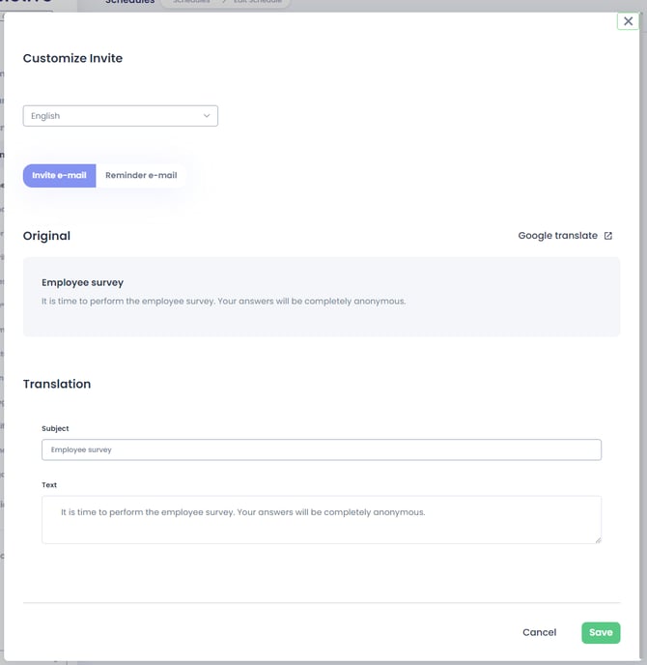The height and width of the screenshot is (665, 647).
Task: Click the chevron arrow in the language selector
Action: (207, 116)
